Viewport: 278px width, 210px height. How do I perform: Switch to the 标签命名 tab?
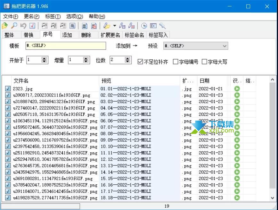click(x=135, y=35)
